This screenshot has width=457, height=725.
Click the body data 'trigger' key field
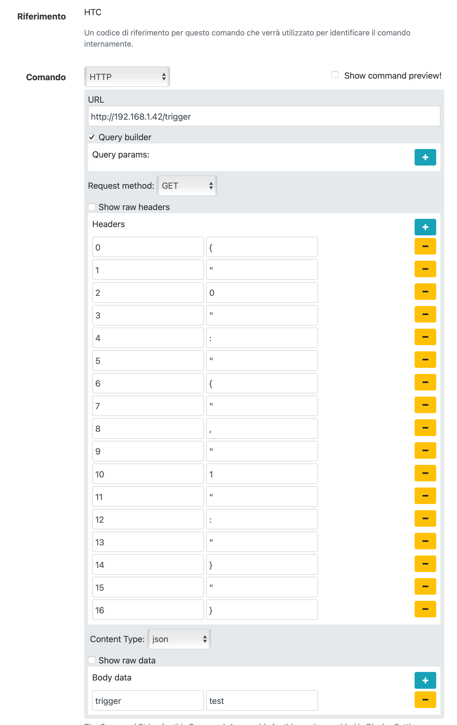click(x=148, y=700)
